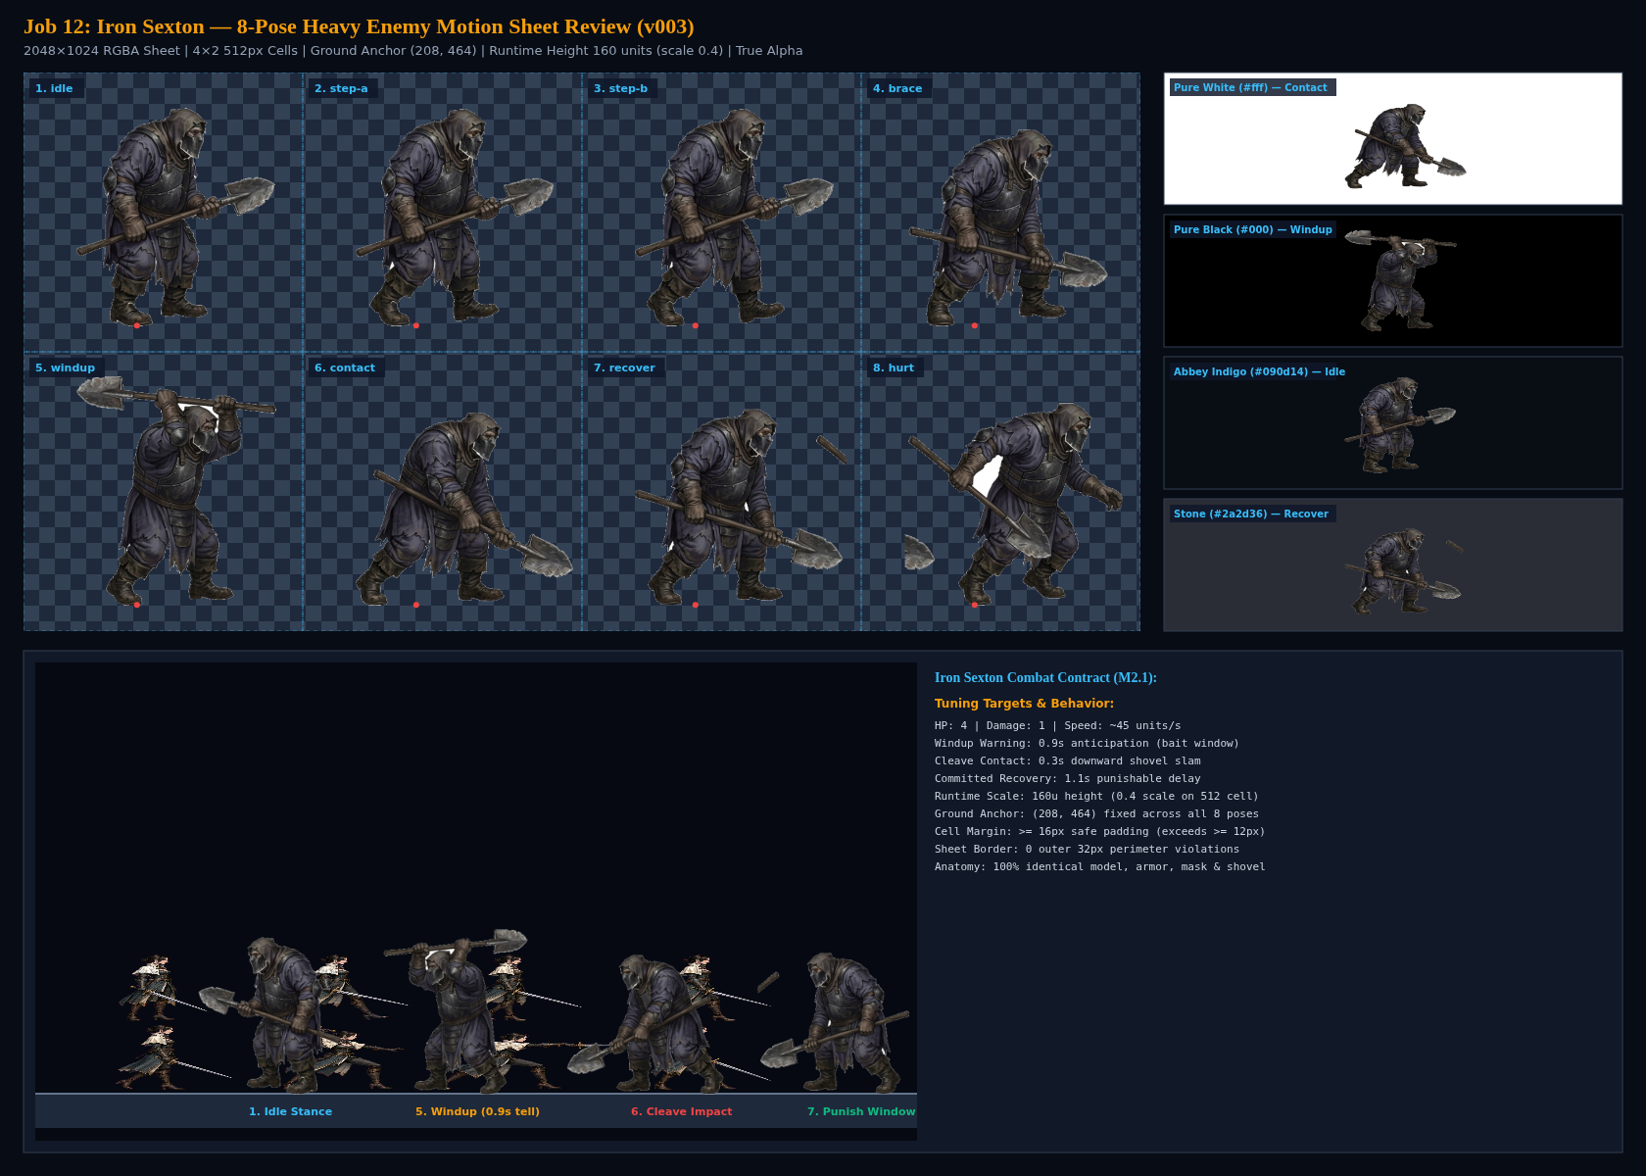Viewport: 1646px width, 1176px height.
Task: Open the Stone recover background preview
Action: (x=1392, y=564)
